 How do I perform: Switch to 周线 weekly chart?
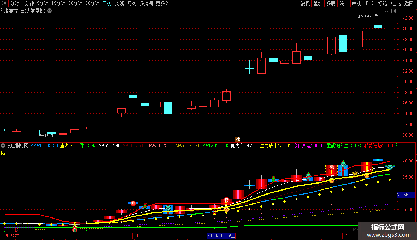click(x=120, y=3)
